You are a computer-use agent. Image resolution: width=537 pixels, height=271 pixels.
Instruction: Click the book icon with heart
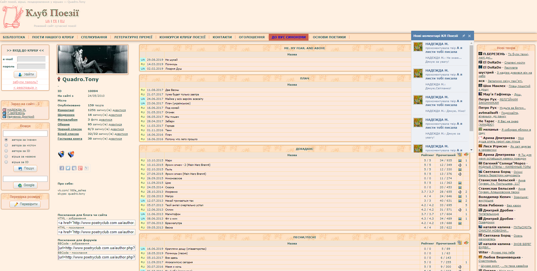[71, 154]
